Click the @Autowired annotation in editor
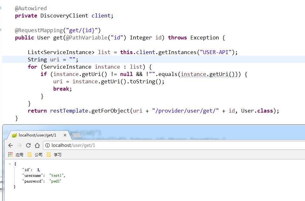 [31, 8]
